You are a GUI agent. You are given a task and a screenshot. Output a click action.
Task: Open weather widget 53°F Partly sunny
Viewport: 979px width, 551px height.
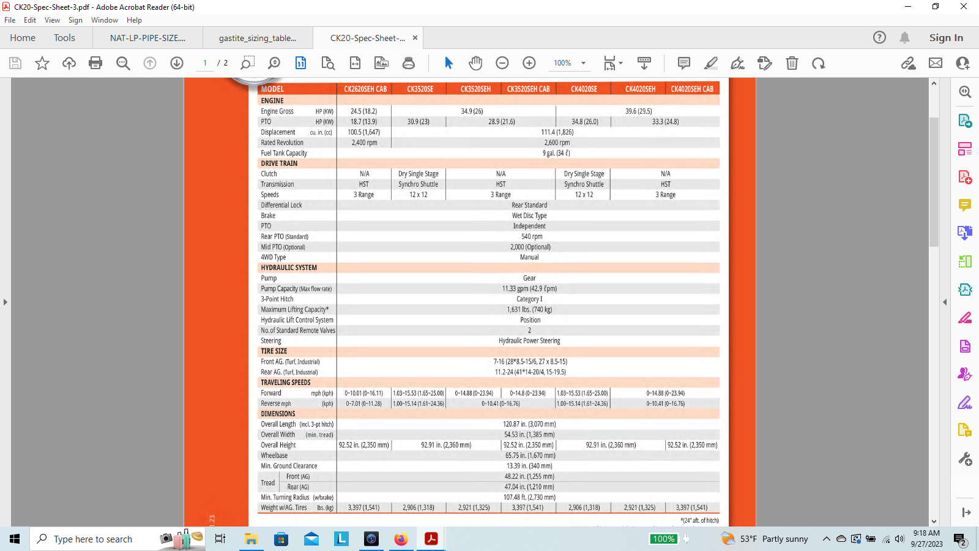(765, 539)
